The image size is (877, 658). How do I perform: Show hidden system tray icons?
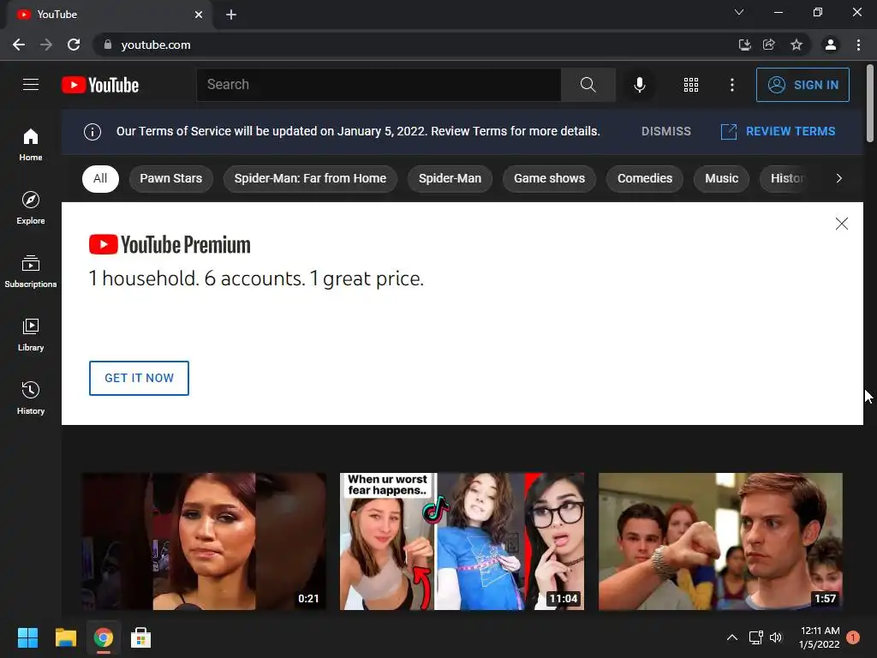pyautogui.click(x=731, y=637)
